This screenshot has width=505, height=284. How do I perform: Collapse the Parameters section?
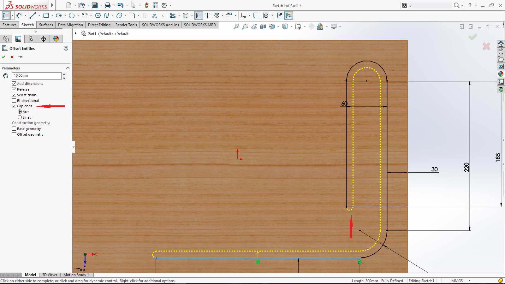(68, 68)
